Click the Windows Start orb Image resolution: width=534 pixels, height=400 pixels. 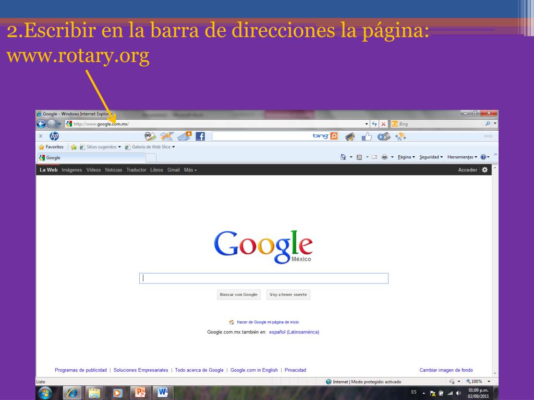pos(45,393)
